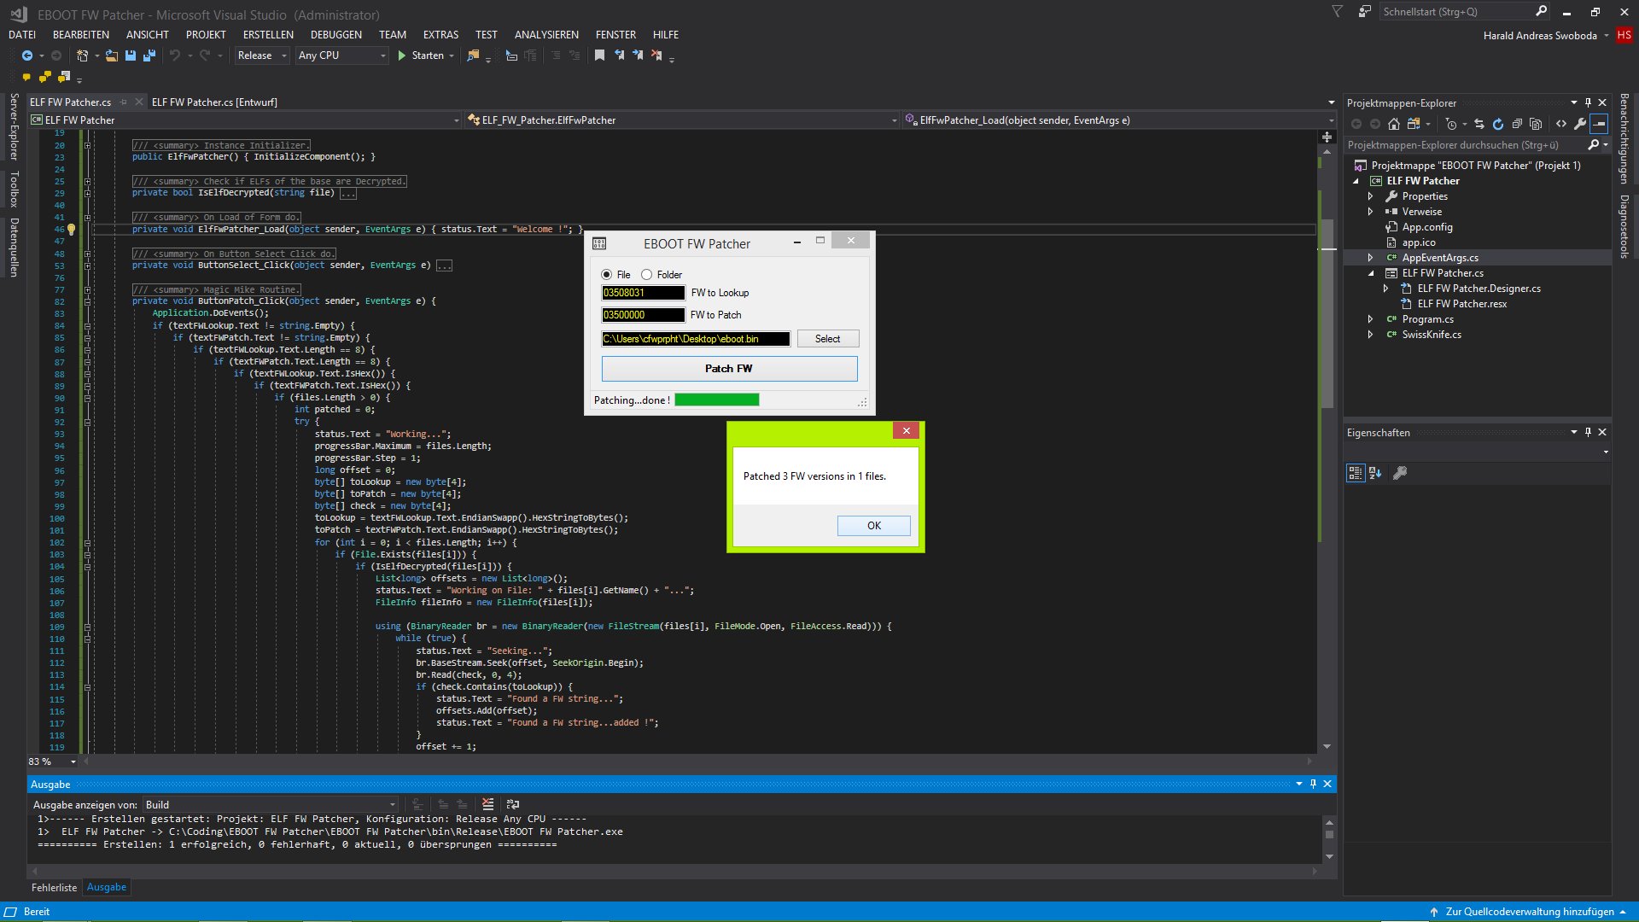The image size is (1639, 922).
Task: Switch to the Fehlerliste tab
Action: coord(54,888)
